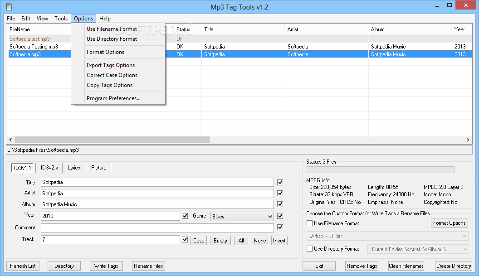Click the file list scroll left arrow
The height and width of the screenshot is (276, 479).
click(10, 140)
